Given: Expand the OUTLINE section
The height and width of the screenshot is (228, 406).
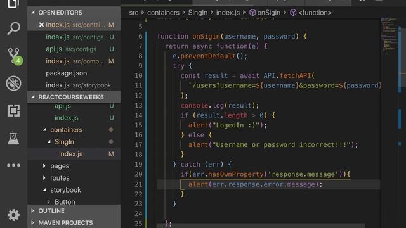Looking at the screenshot, I should pyautogui.click(x=32, y=211).
